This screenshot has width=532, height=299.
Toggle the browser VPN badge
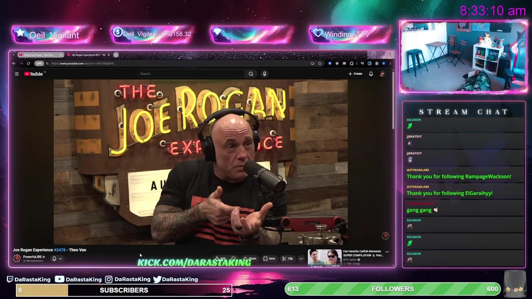pos(39,64)
